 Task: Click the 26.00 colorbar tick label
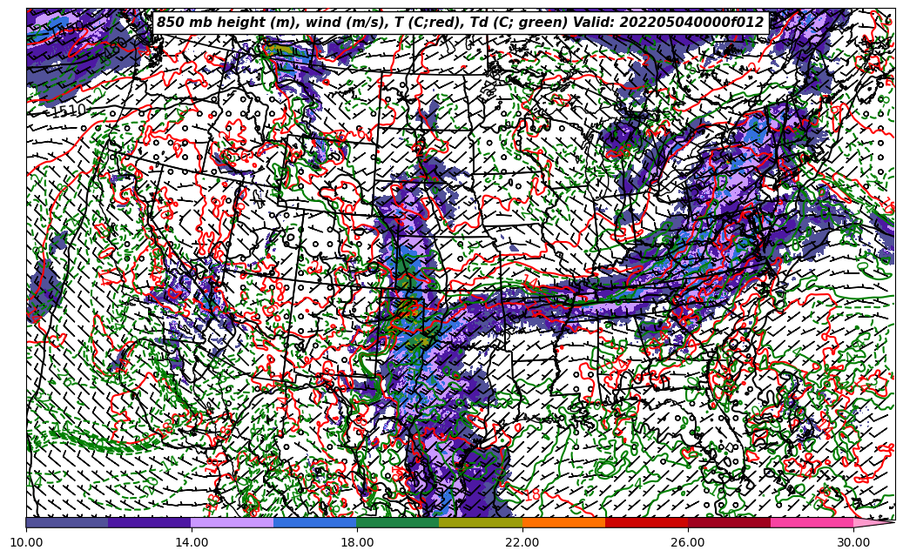point(688,542)
